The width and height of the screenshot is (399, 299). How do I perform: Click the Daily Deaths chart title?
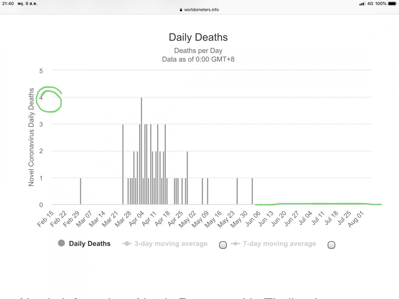coord(198,37)
